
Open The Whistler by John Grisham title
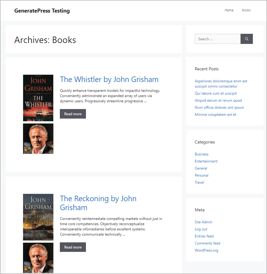109,79
